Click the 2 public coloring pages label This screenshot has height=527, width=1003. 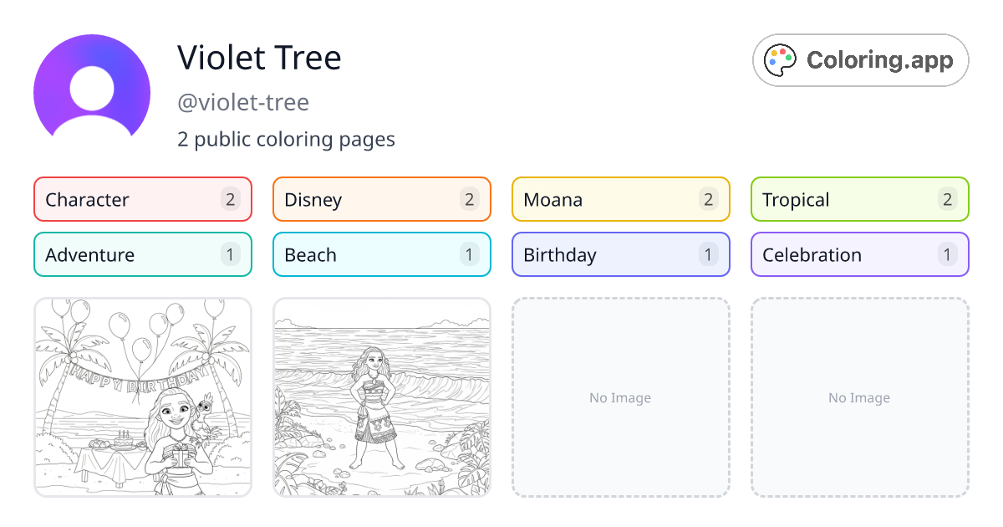point(287,139)
